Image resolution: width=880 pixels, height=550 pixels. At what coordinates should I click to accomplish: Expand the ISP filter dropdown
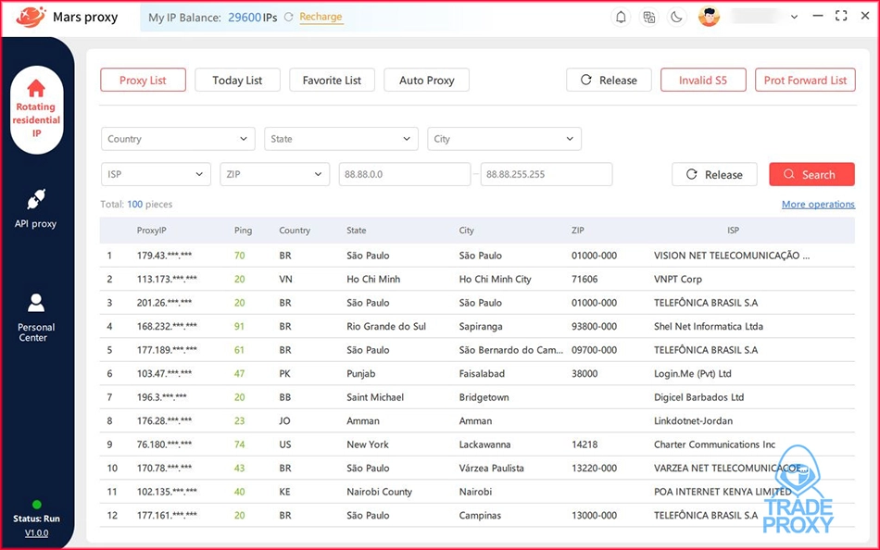(156, 174)
